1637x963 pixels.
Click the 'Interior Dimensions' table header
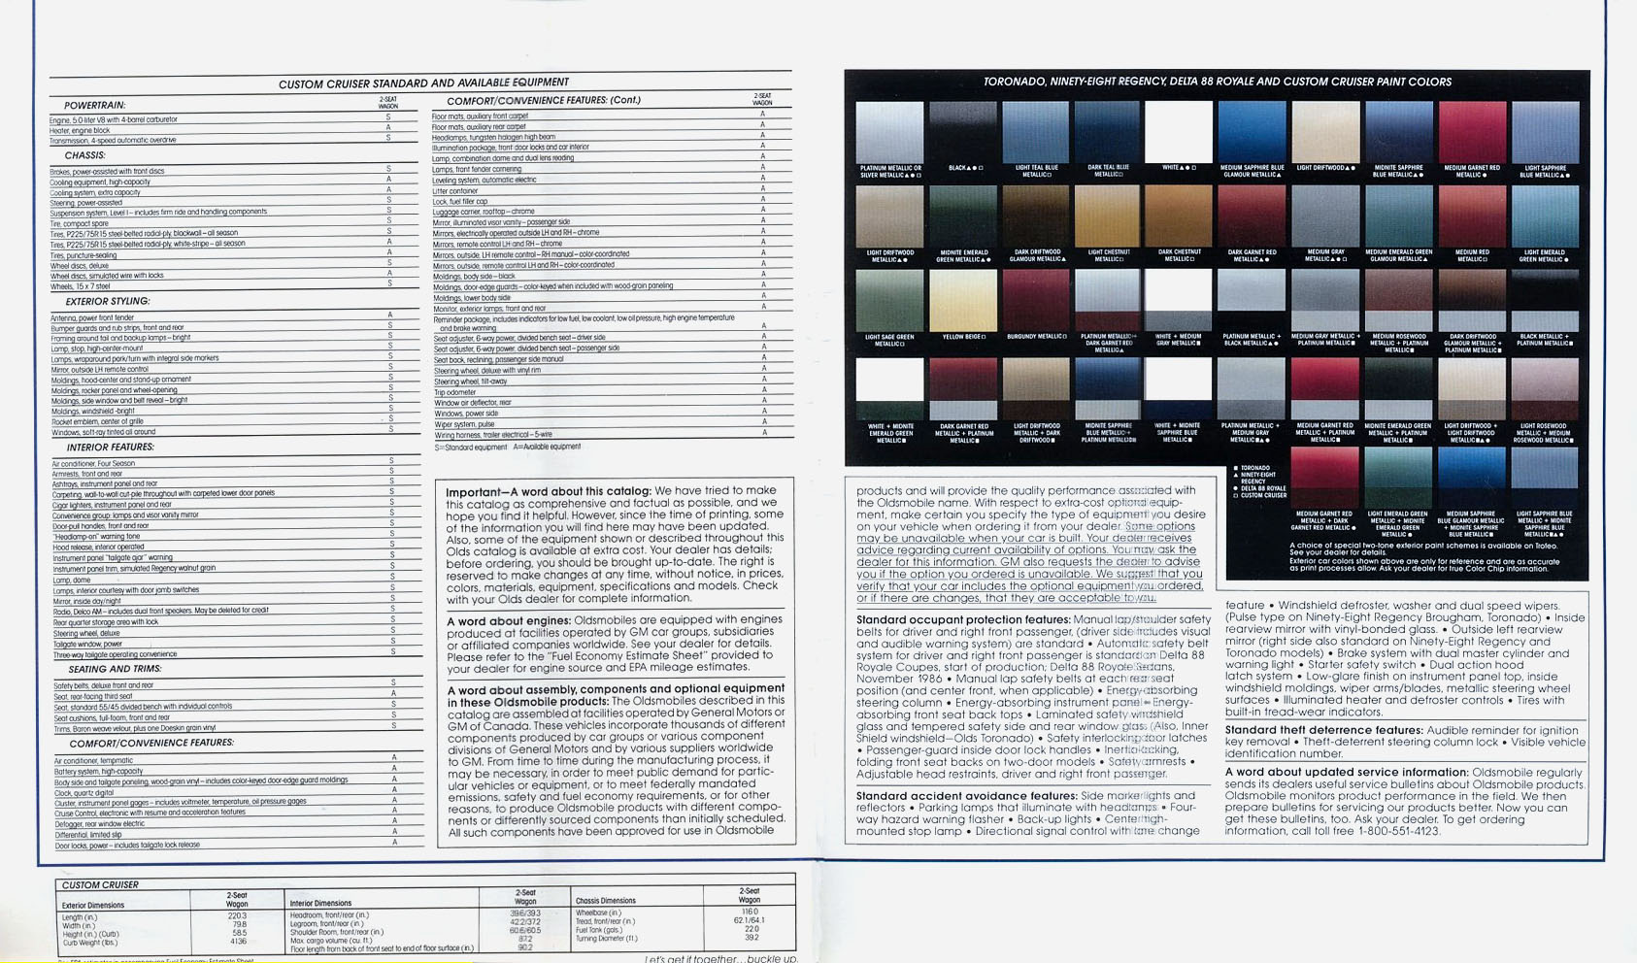point(320,903)
